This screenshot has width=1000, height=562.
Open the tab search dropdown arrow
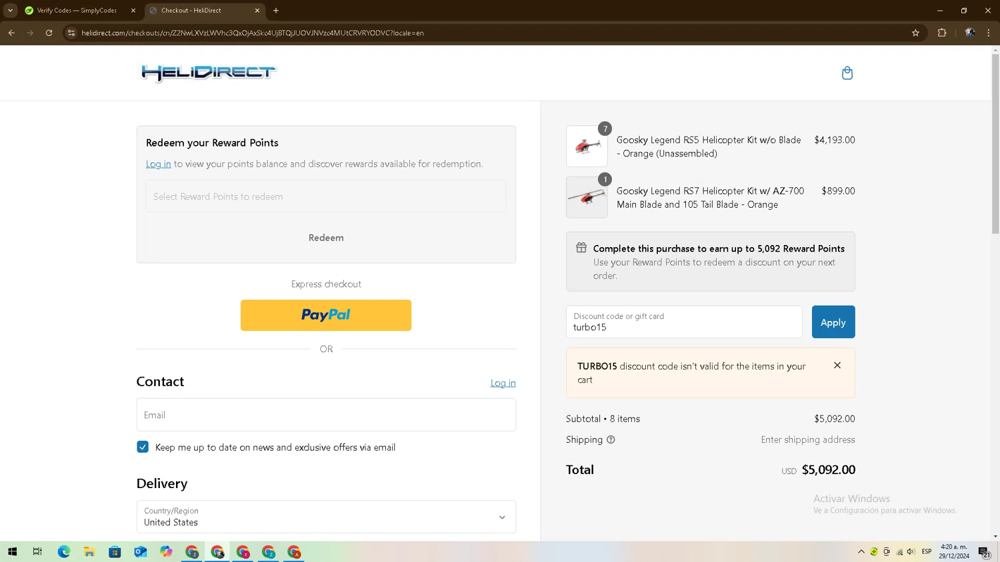click(x=10, y=11)
